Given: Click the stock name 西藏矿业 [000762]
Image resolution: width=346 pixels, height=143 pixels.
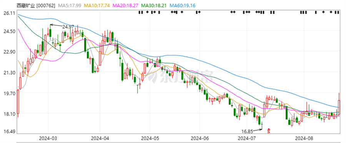Looking at the screenshot, I should 36,5.
